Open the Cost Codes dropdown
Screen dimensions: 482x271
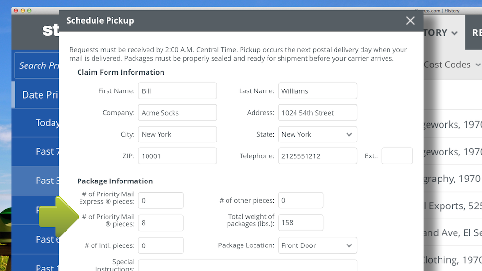452,65
